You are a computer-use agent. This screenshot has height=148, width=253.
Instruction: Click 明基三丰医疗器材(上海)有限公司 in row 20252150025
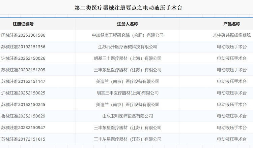pyautogui.click(x=128, y=93)
